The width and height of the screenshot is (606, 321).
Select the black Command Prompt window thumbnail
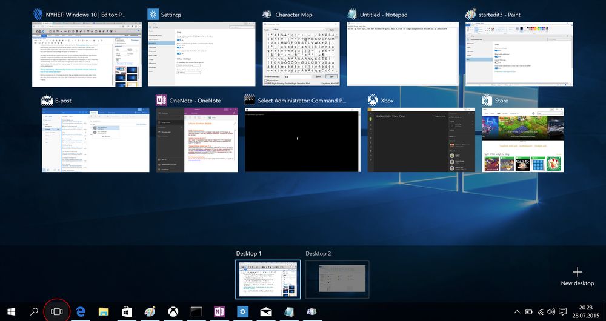point(302,141)
